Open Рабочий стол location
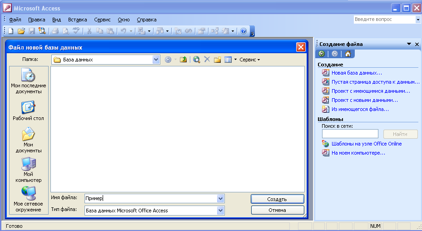This screenshot has height=231, width=422. (28, 111)
